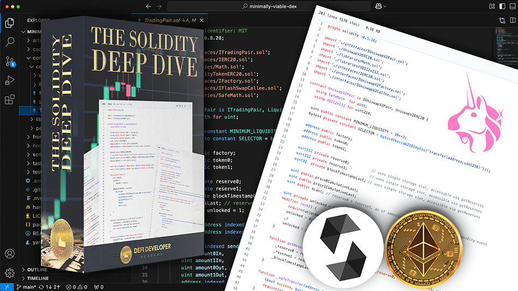
Task: Expand the 'cac' folder chevron
Action: click(28, 49)
